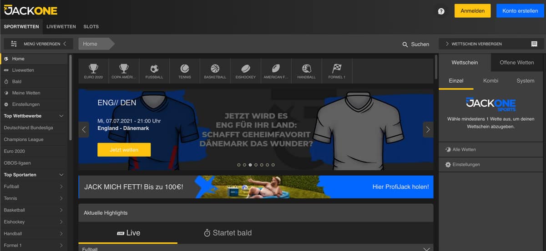Click the left sidebar scrollbar
This screenshot has width=546, height=251.
coord(71,98)
